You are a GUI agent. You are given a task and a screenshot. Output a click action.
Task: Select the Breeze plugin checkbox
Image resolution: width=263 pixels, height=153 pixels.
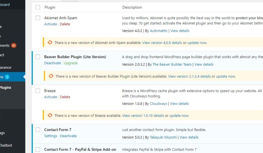pos(38,91)
